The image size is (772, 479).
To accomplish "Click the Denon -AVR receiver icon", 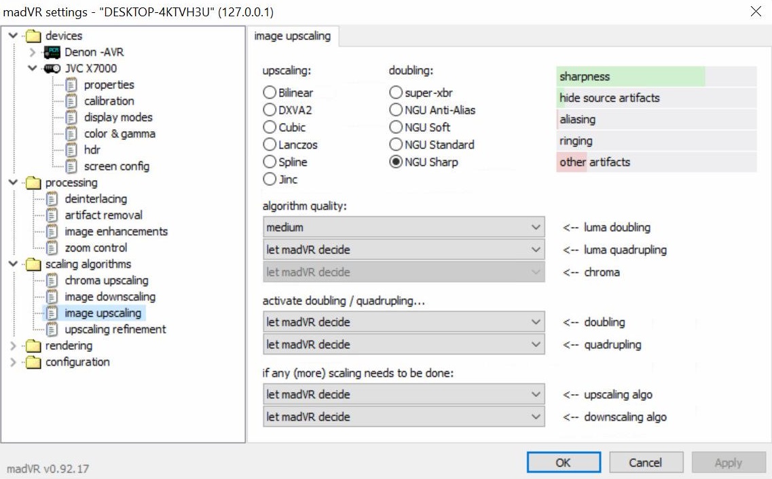I will click(x=52, y=52).
